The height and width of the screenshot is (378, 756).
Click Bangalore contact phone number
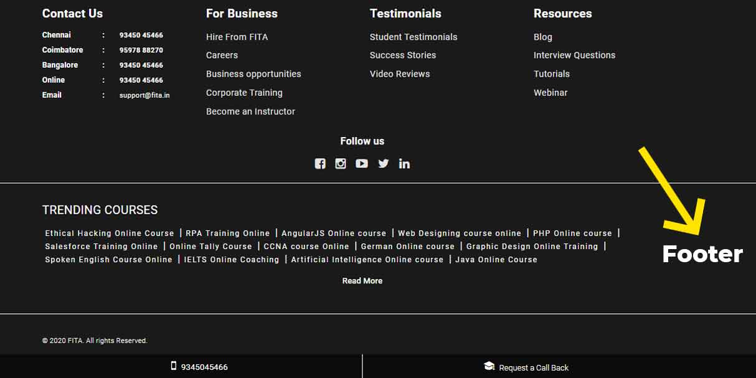[141, 65]
